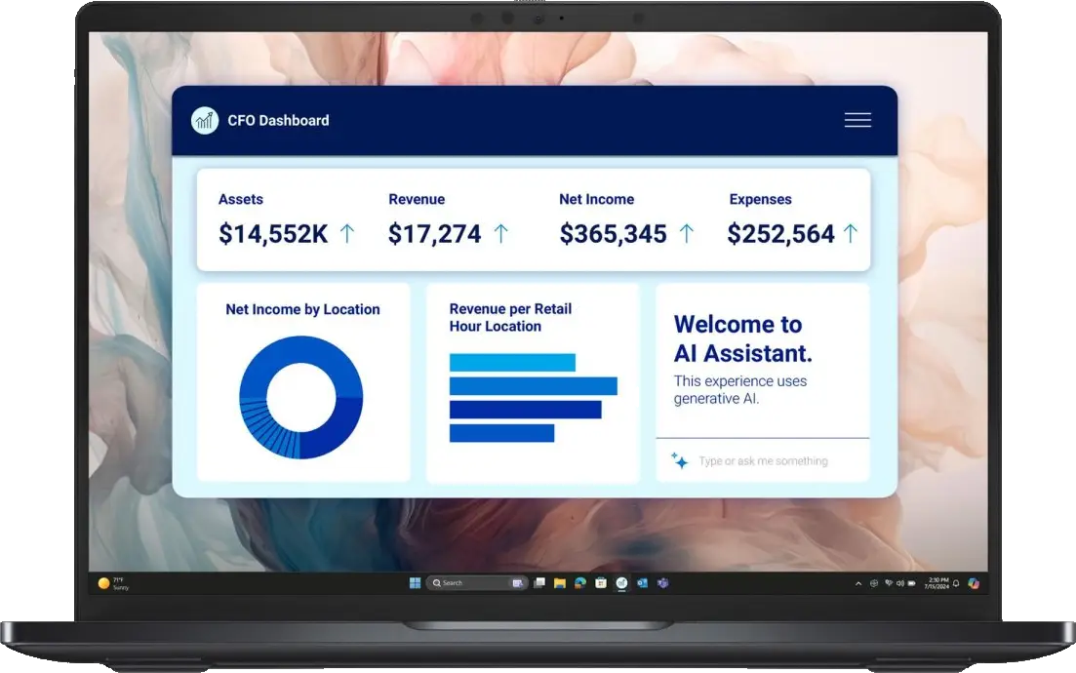Click the up arrow next to Assets value
1076x673 pixels.
click(346, 233)
